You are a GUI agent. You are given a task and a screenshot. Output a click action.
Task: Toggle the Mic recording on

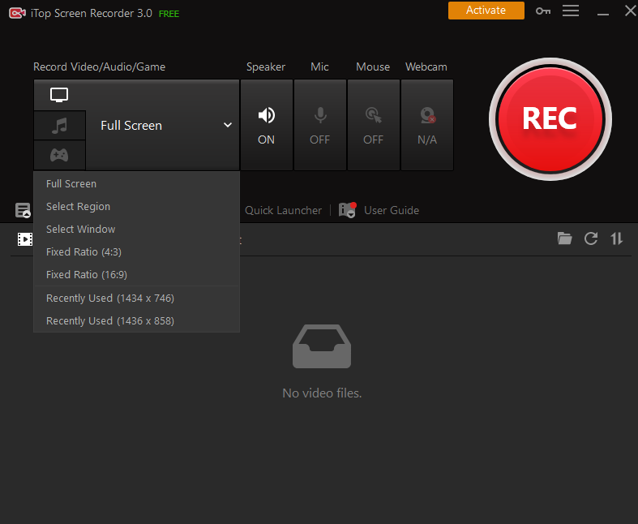pyautogui.click(x=320, y=125)
